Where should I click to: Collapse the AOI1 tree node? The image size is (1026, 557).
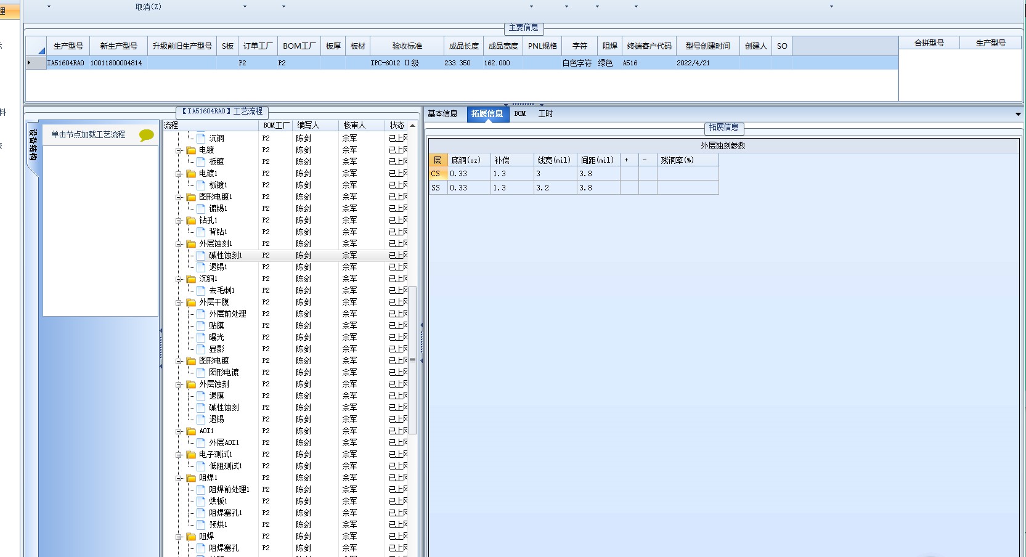[179, 431]
